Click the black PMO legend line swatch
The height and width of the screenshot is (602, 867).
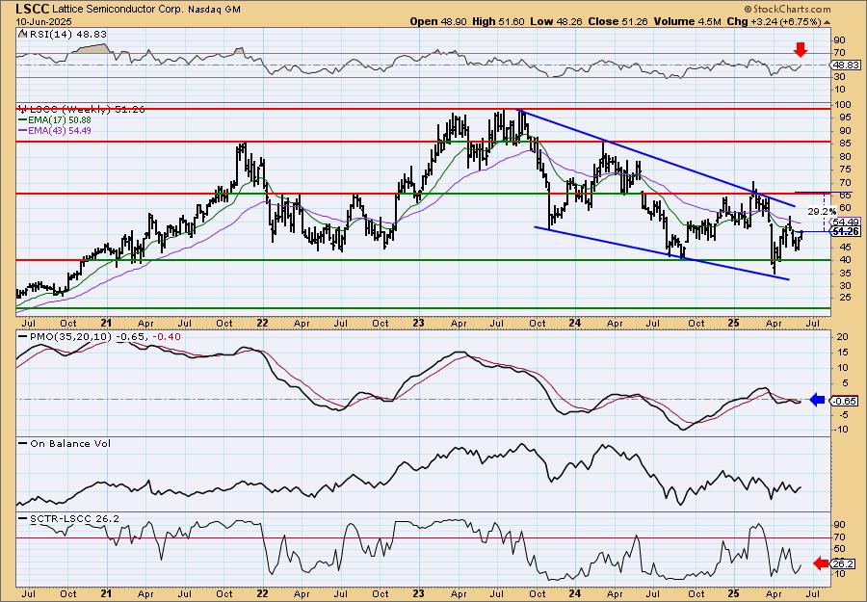(x=23, y=336)
